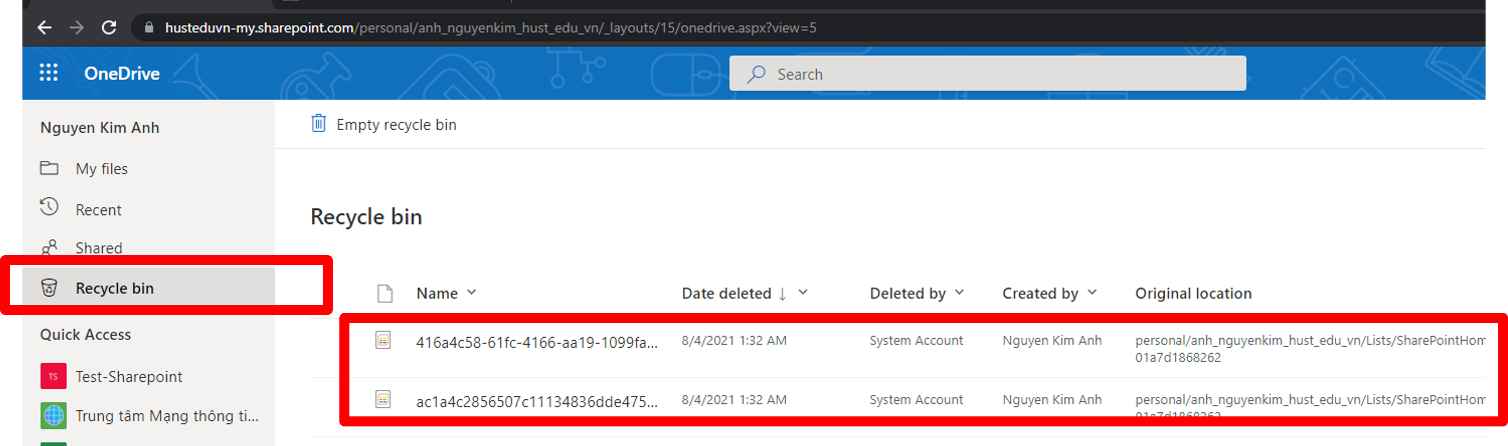The height and width of the screenshot is (446, 1508).
Task: Open the app launcher waffle icon
Action: 49,73
